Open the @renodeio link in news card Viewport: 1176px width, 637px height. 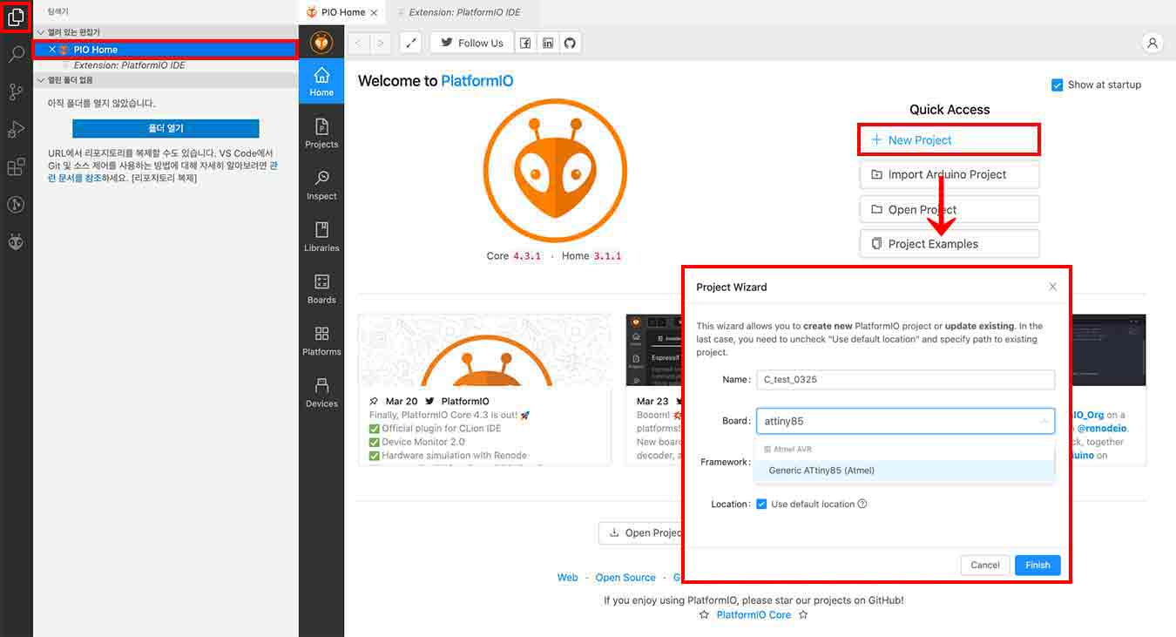click(x=1102, y=428)
